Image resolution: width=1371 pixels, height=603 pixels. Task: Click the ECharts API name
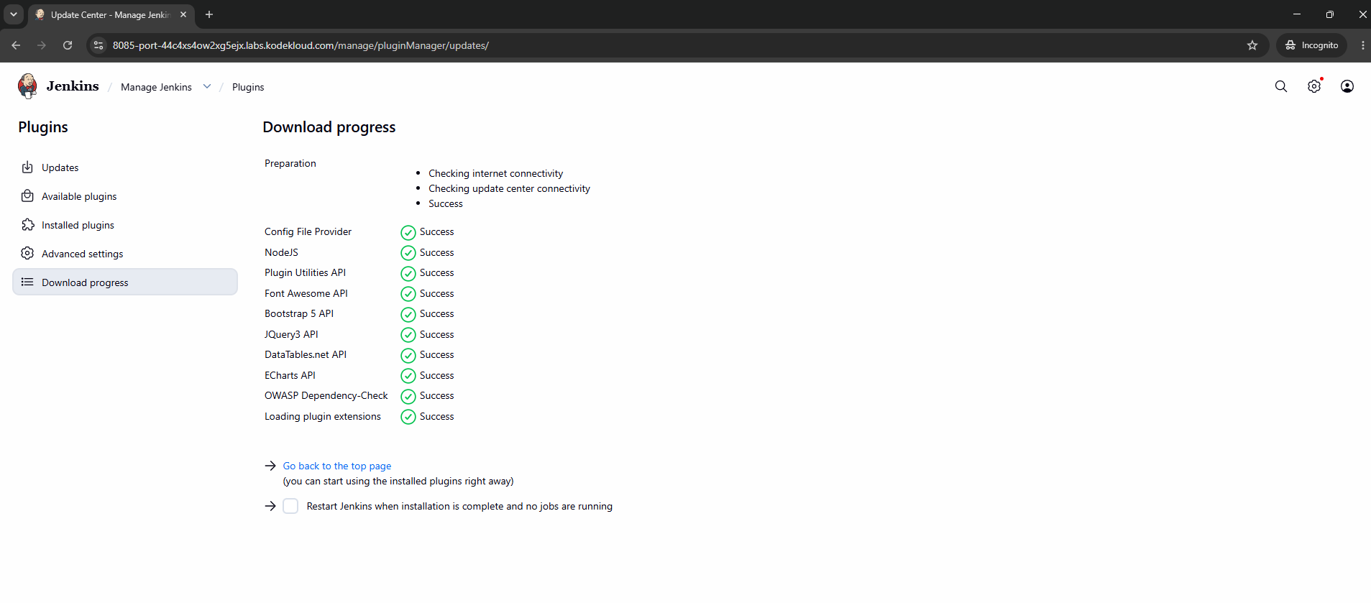pyautogui.click(x=290, y=375)
